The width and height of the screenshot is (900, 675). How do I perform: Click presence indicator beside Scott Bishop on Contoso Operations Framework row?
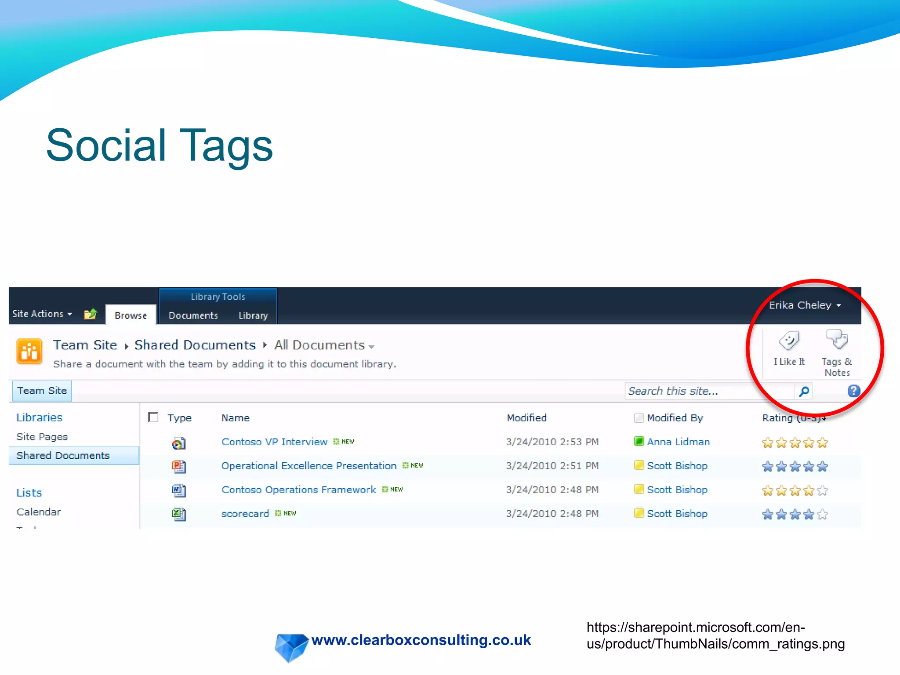pyautogui.click(x=639, y=489)
